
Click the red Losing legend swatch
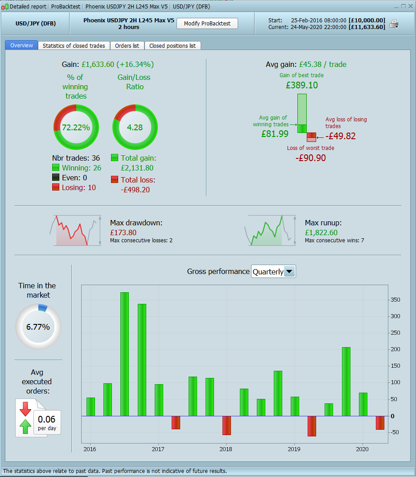pyautogui.click(x=56, y=187)
